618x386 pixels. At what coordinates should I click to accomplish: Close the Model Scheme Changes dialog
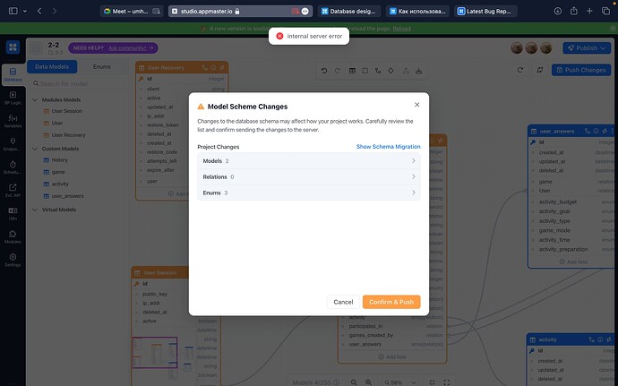417,105
